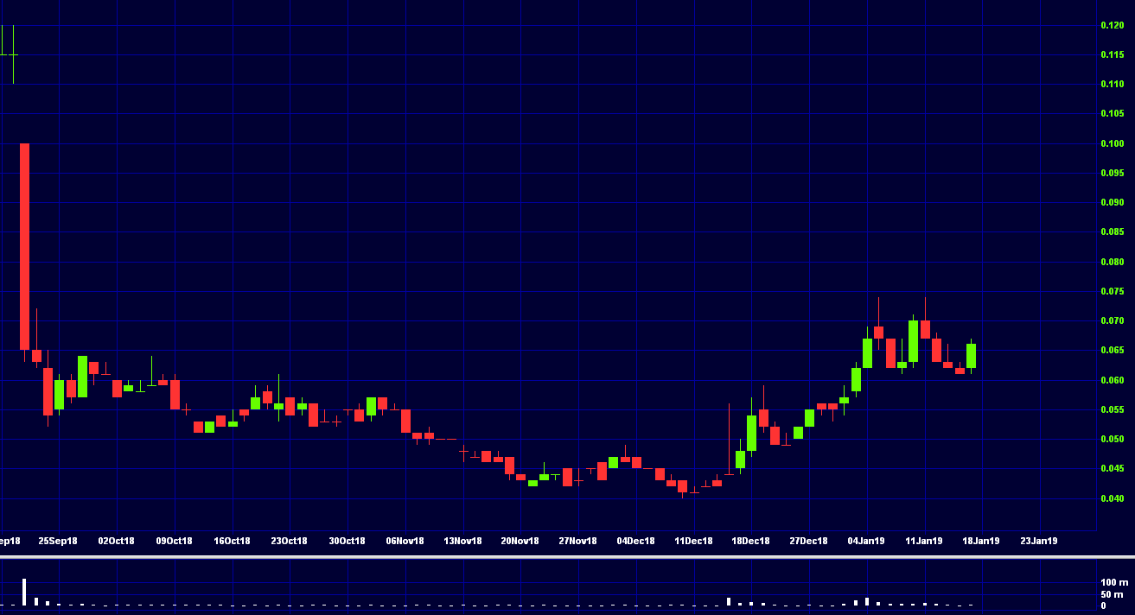Image resolution: width=1135 pixels, height=615 pixels.
Task: Click the 23Oct18 date label
Action: pos(290,541)
